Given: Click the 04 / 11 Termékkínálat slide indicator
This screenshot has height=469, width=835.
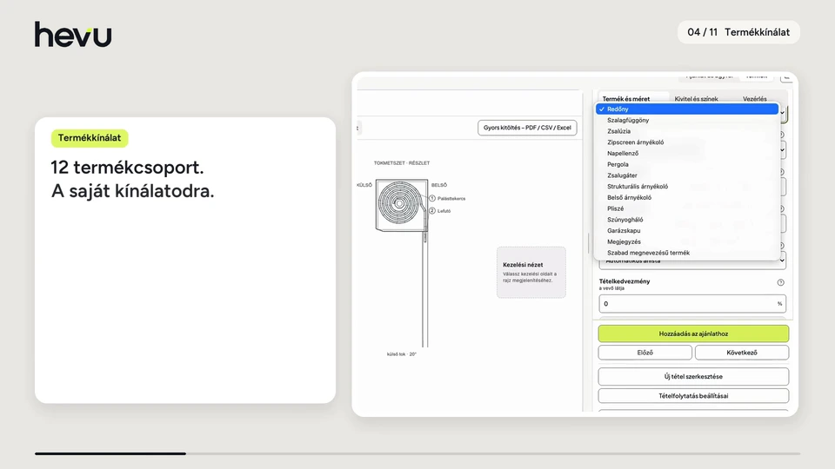Looking at the screenshot, I should [738, 32].
